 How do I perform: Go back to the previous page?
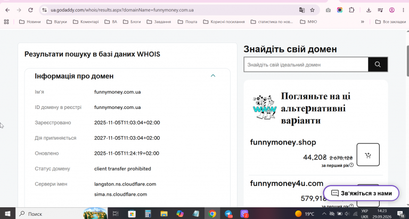(x=7, y=10)
